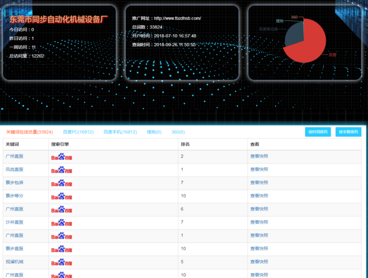Click the 广州直振 keyword ranked 1
Image resolution: width=368 pixels, height=278 pixels.
tap(14, 235)
